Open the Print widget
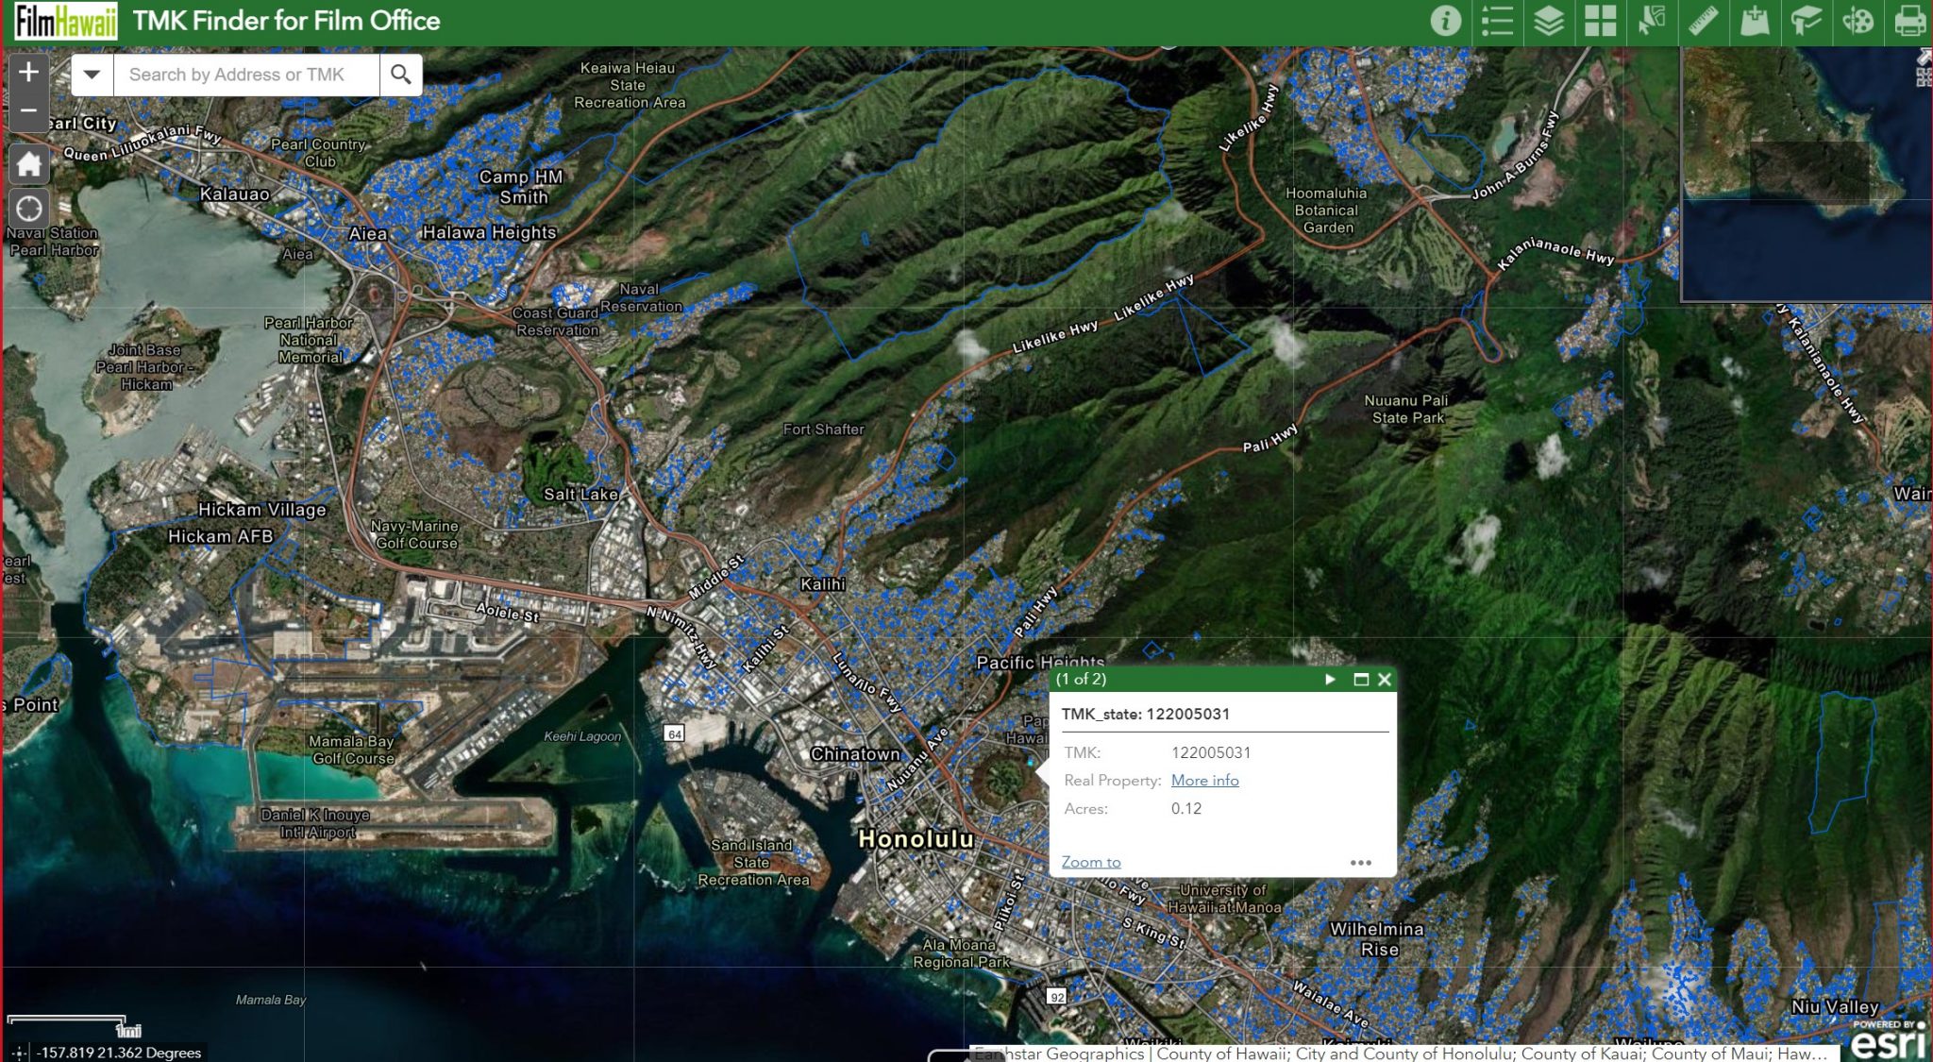Screen dimensions: 1933x1062 point(1909,21)
